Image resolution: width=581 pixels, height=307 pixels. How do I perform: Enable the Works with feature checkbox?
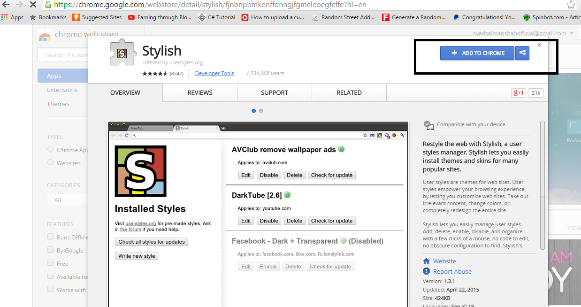coord(50,289)
